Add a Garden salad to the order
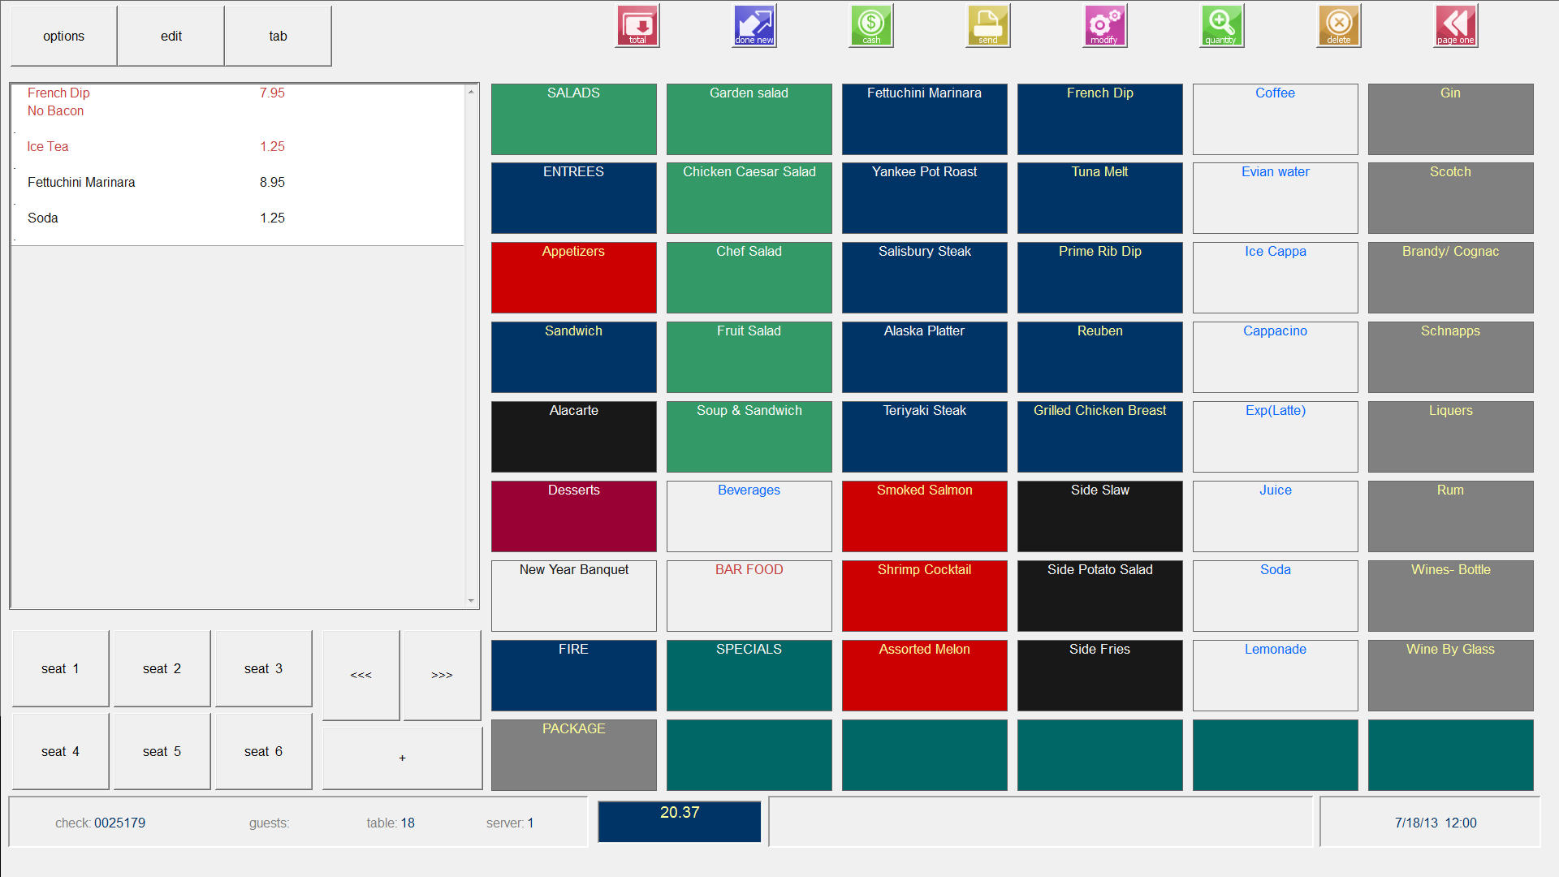The width and height of the screenshot is (1559, 877). click(x=749, y=119)
